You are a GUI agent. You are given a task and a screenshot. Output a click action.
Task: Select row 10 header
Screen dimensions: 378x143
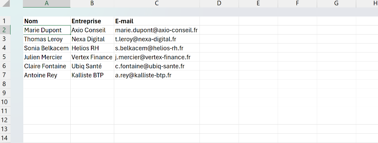[5, 102]
